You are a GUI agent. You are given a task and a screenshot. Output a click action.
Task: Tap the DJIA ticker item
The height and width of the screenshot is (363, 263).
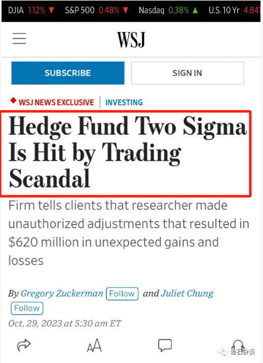pyautogui.click(x=31, y=10)
